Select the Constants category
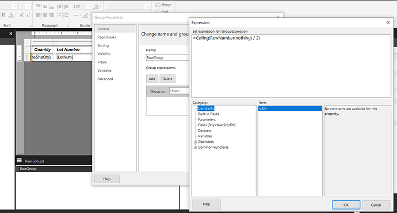This screenshot has height=213, width=397. coord(206,109)
